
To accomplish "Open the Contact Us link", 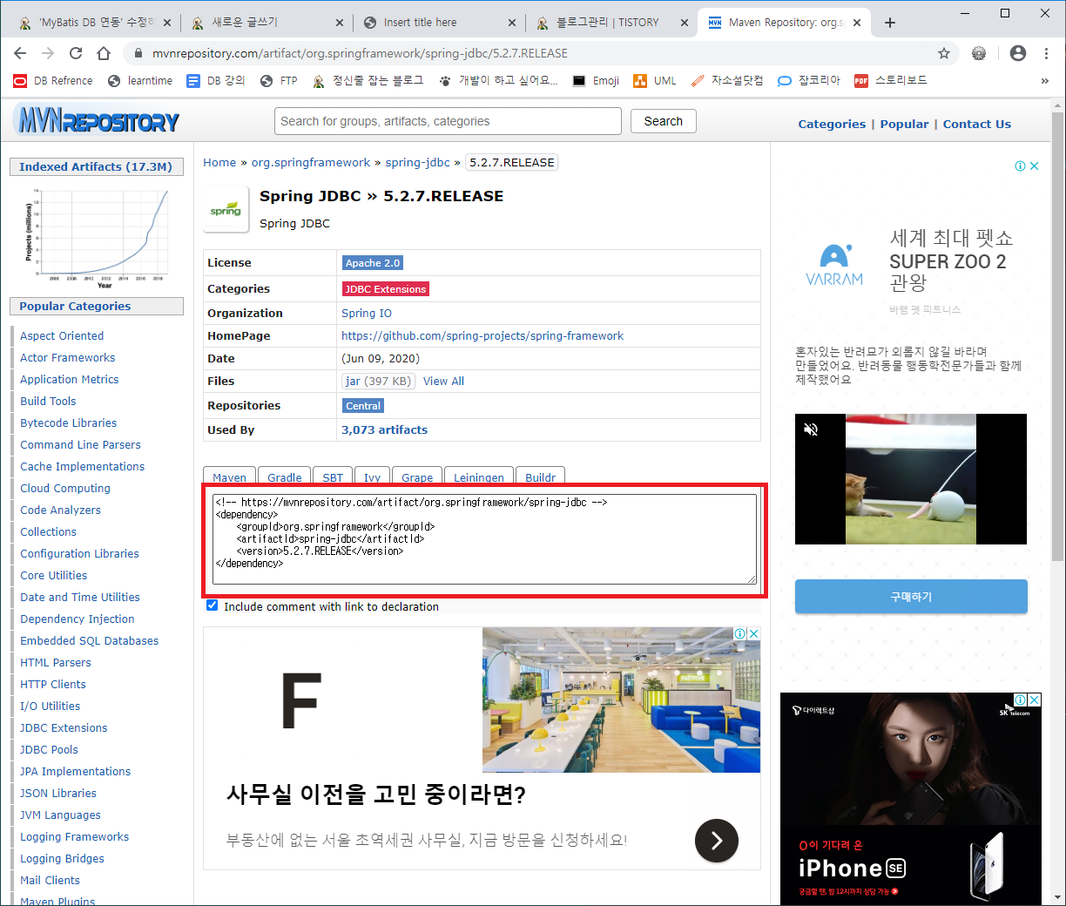I will [x=976, y=124].
